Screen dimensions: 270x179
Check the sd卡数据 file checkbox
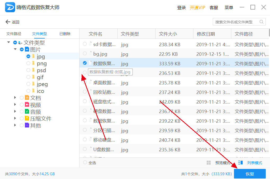[85, 44]
